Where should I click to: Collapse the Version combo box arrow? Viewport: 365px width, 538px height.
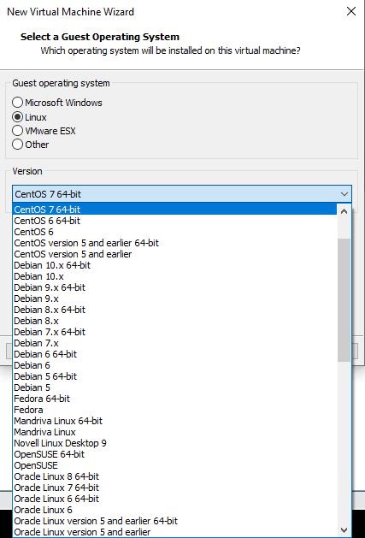tap(344, 194)
